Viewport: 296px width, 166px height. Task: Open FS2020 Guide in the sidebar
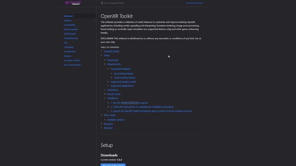(70, 34)
